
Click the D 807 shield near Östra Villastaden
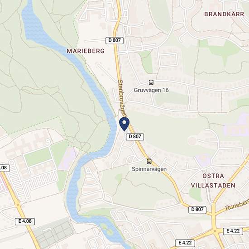tap(197, 210)
